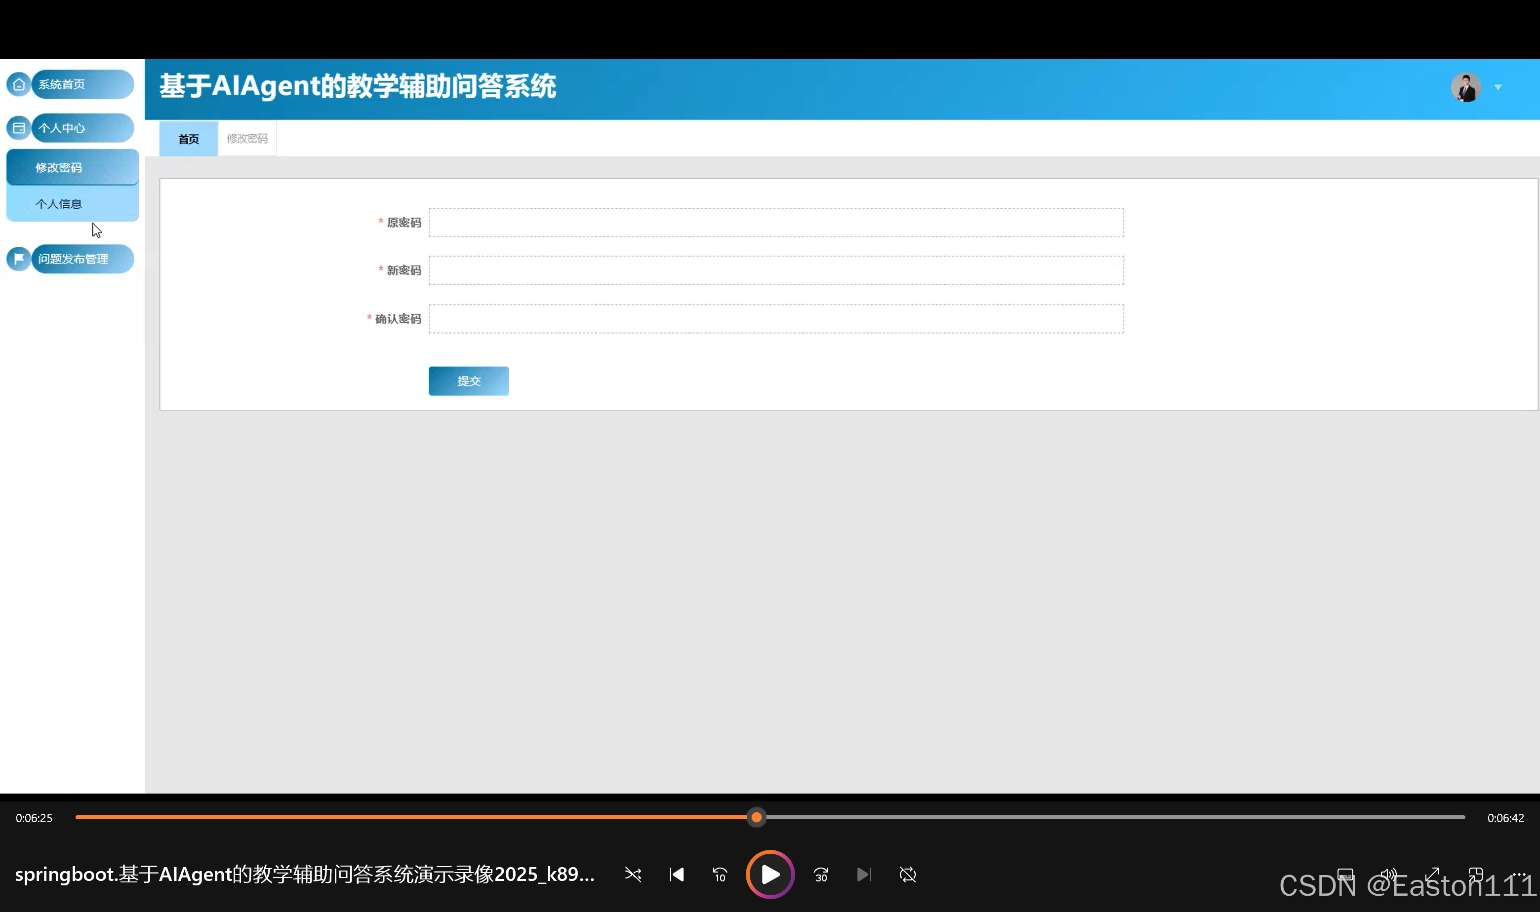Viewport: 1540px width, 912px height.
Task: Click the 提交 submit button
Action: click(469, 381)
